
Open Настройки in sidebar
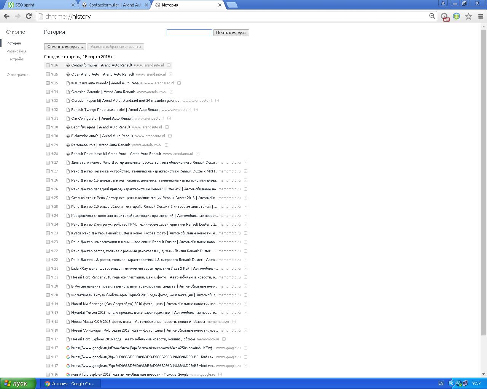coord(15,59)
